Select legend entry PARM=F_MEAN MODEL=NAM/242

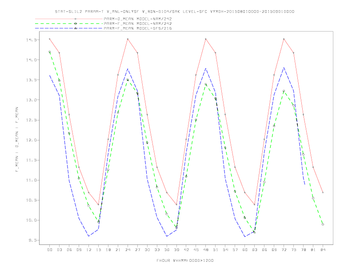[138, 24]
